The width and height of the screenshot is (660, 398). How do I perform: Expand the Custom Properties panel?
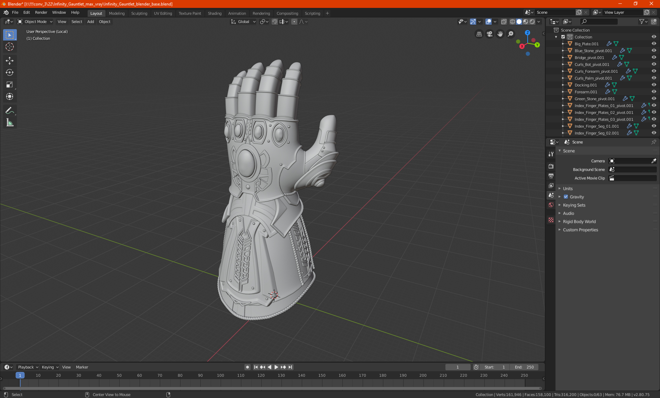click(580, 230)
